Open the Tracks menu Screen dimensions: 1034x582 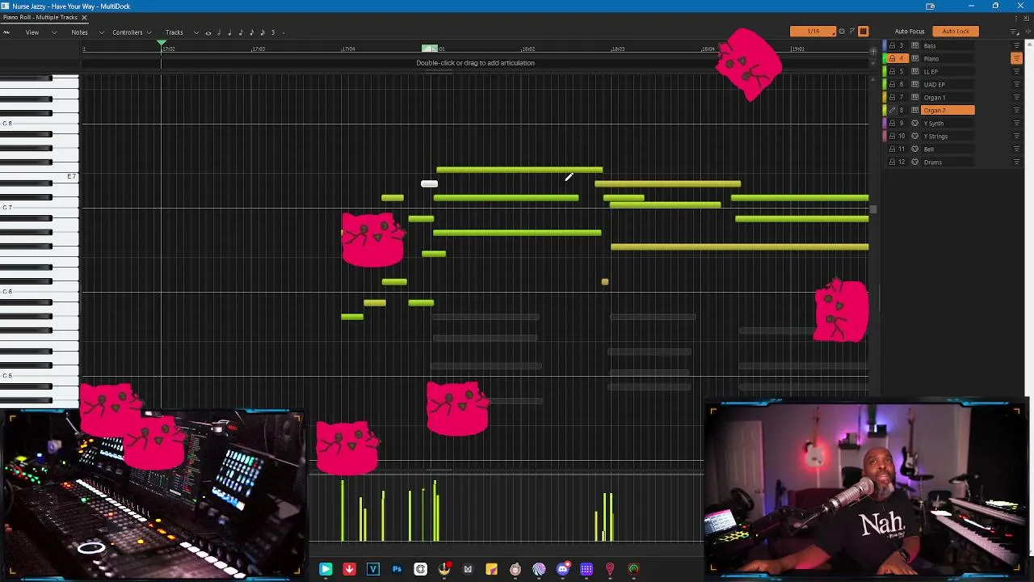click(174, 32)
